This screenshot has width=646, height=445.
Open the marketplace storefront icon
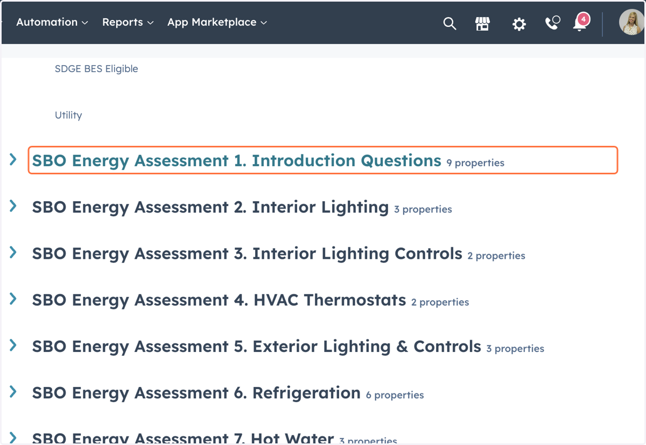[x=482, y=23]
